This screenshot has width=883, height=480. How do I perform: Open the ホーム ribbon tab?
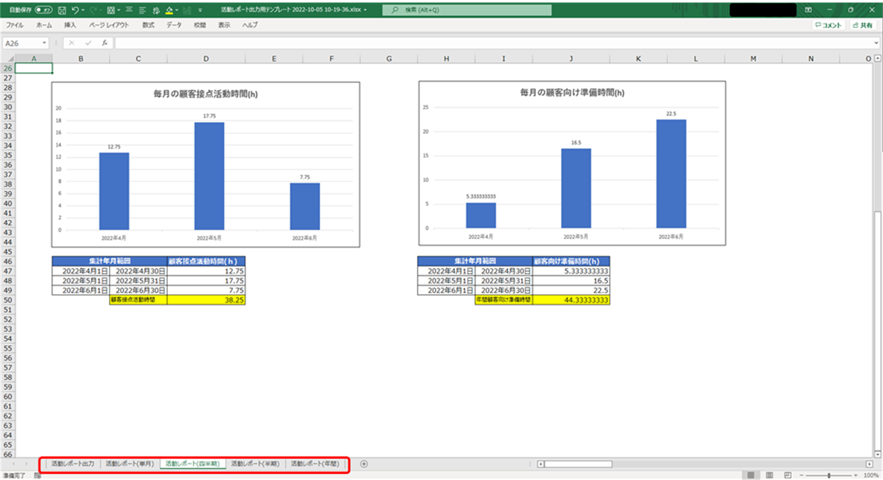point(44,25)
